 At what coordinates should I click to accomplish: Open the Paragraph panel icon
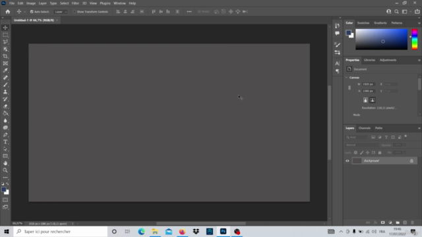[337, 71]
